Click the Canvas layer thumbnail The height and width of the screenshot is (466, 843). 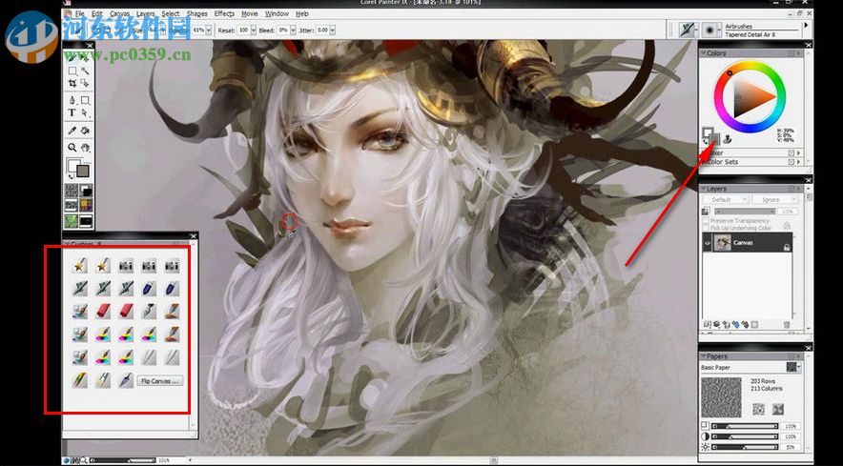click(723, 242)
